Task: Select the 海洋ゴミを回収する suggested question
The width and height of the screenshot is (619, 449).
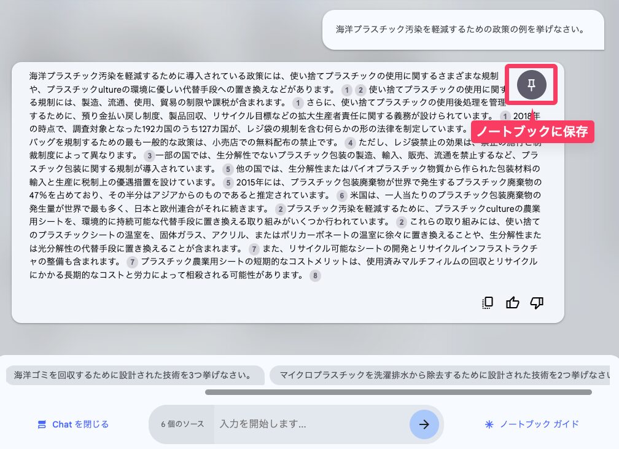Action: click(x=133, y=375)
